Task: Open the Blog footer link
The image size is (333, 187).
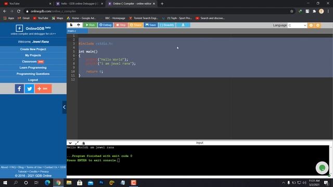Action: coord(21,167)
